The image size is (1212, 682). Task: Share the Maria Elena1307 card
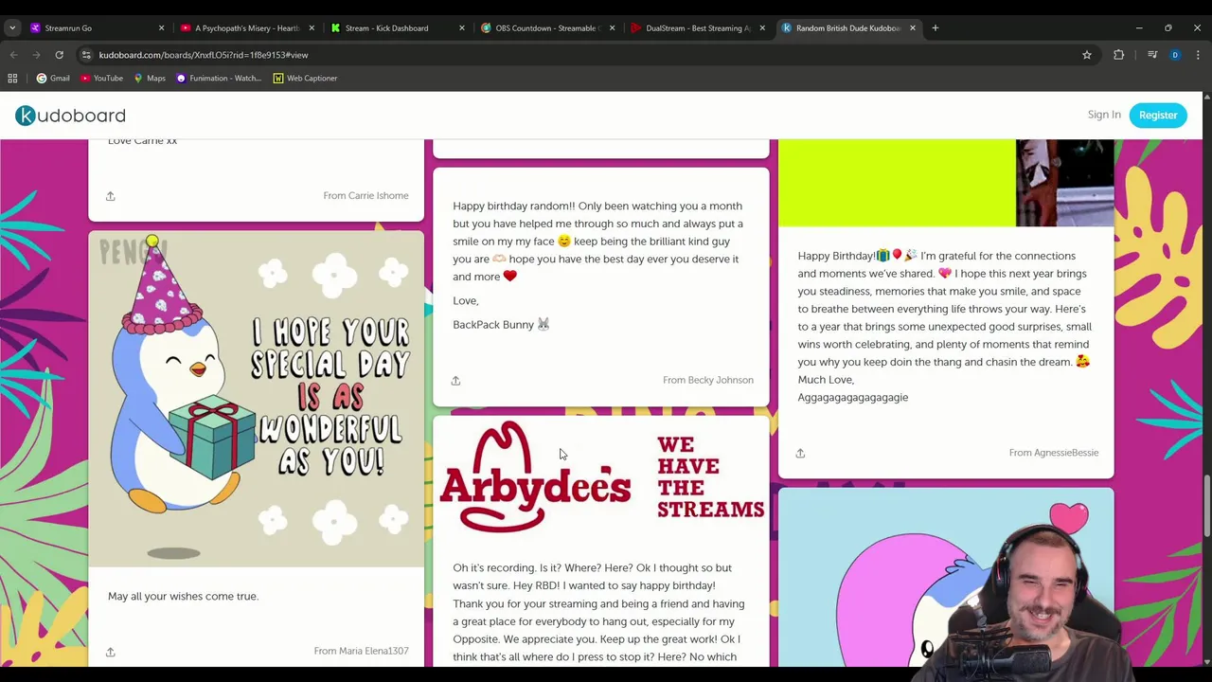(110, 652)
